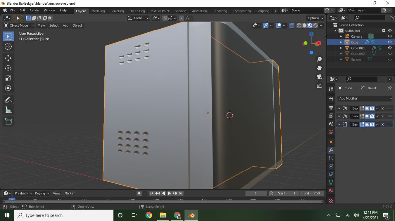Select the Cursor tool in left toolbar
Image resolution: width=395 pixels, height=221 pixels.
coord(8,47)
